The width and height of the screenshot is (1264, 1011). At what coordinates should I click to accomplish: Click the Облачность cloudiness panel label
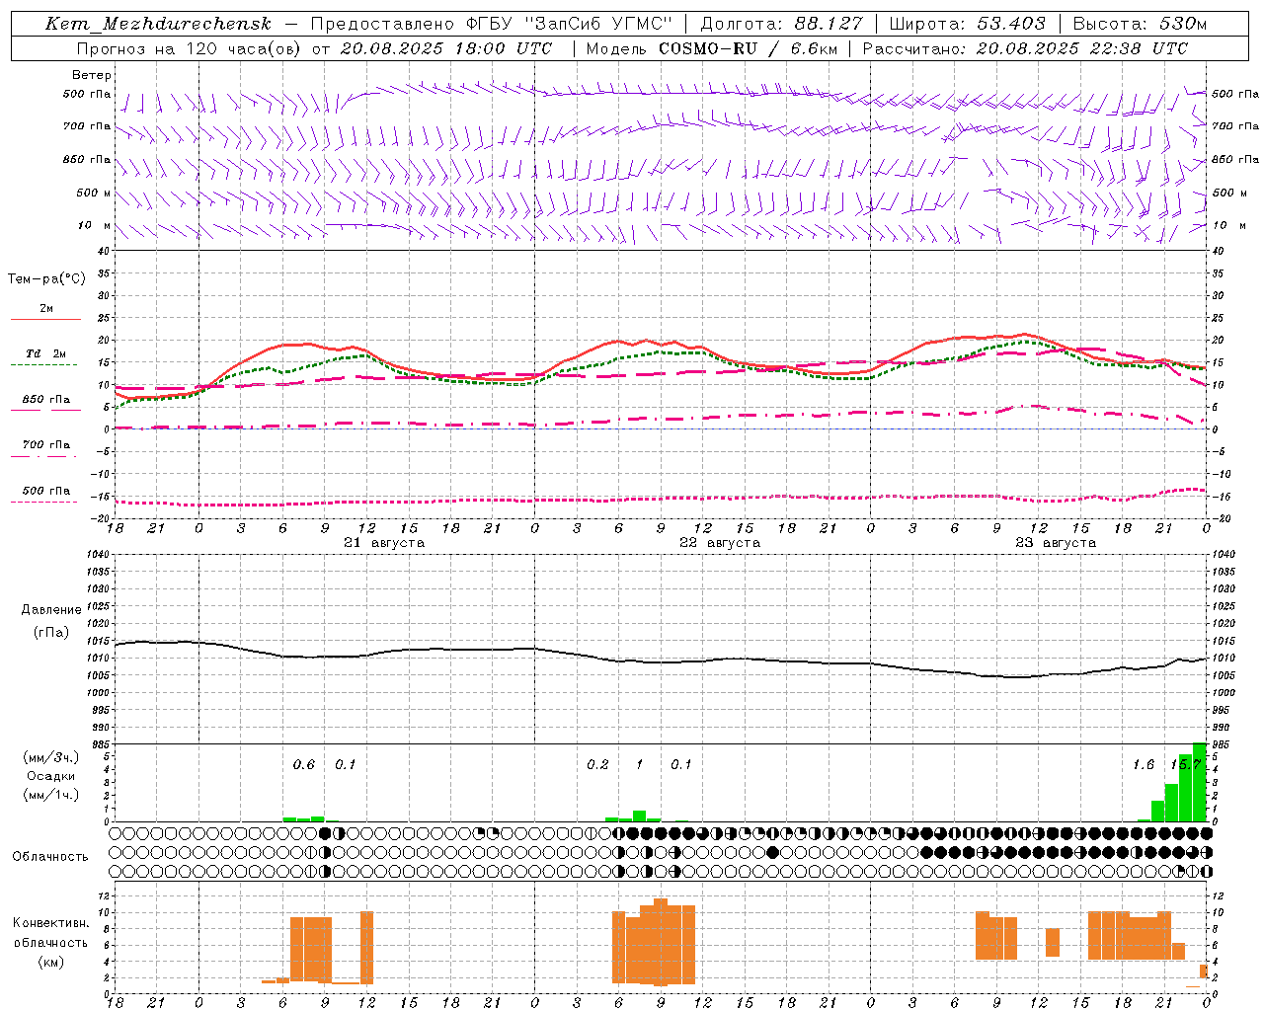50,857
